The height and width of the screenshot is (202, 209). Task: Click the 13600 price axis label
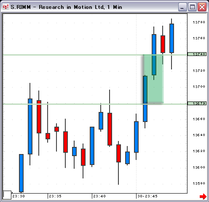(199, 167)
